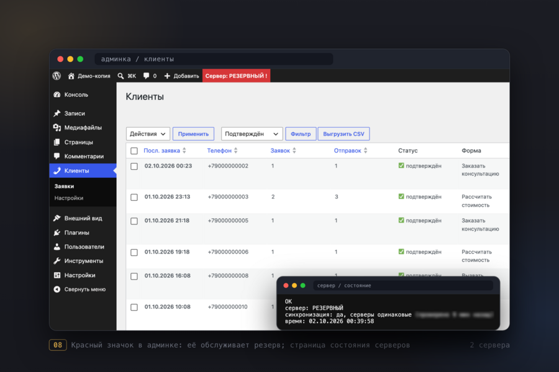Click the Медиафайлы media icon

pyautogui.click(x=57, y=128)
